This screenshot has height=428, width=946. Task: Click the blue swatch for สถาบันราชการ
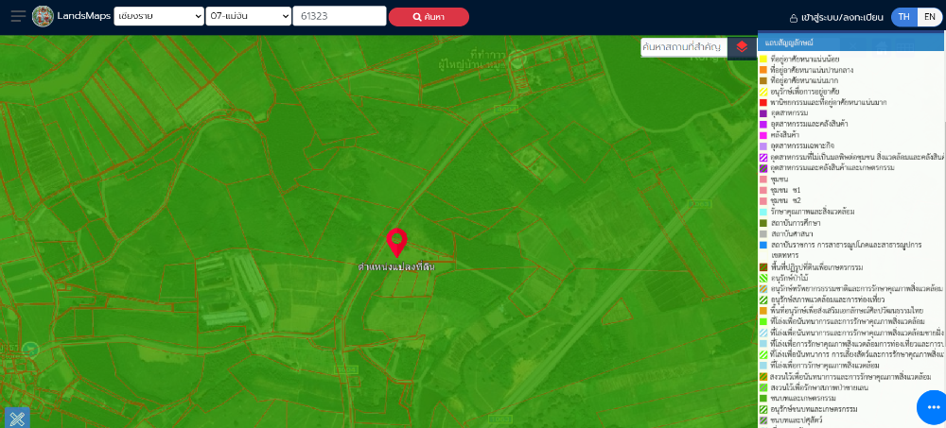762,245
